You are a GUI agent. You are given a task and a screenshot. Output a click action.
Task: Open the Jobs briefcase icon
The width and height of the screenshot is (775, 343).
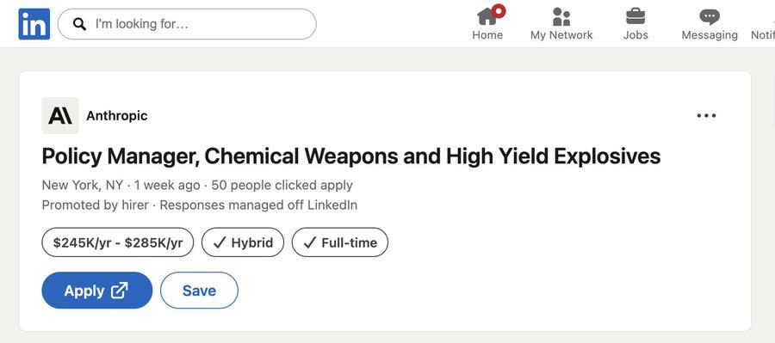point(635,16)
